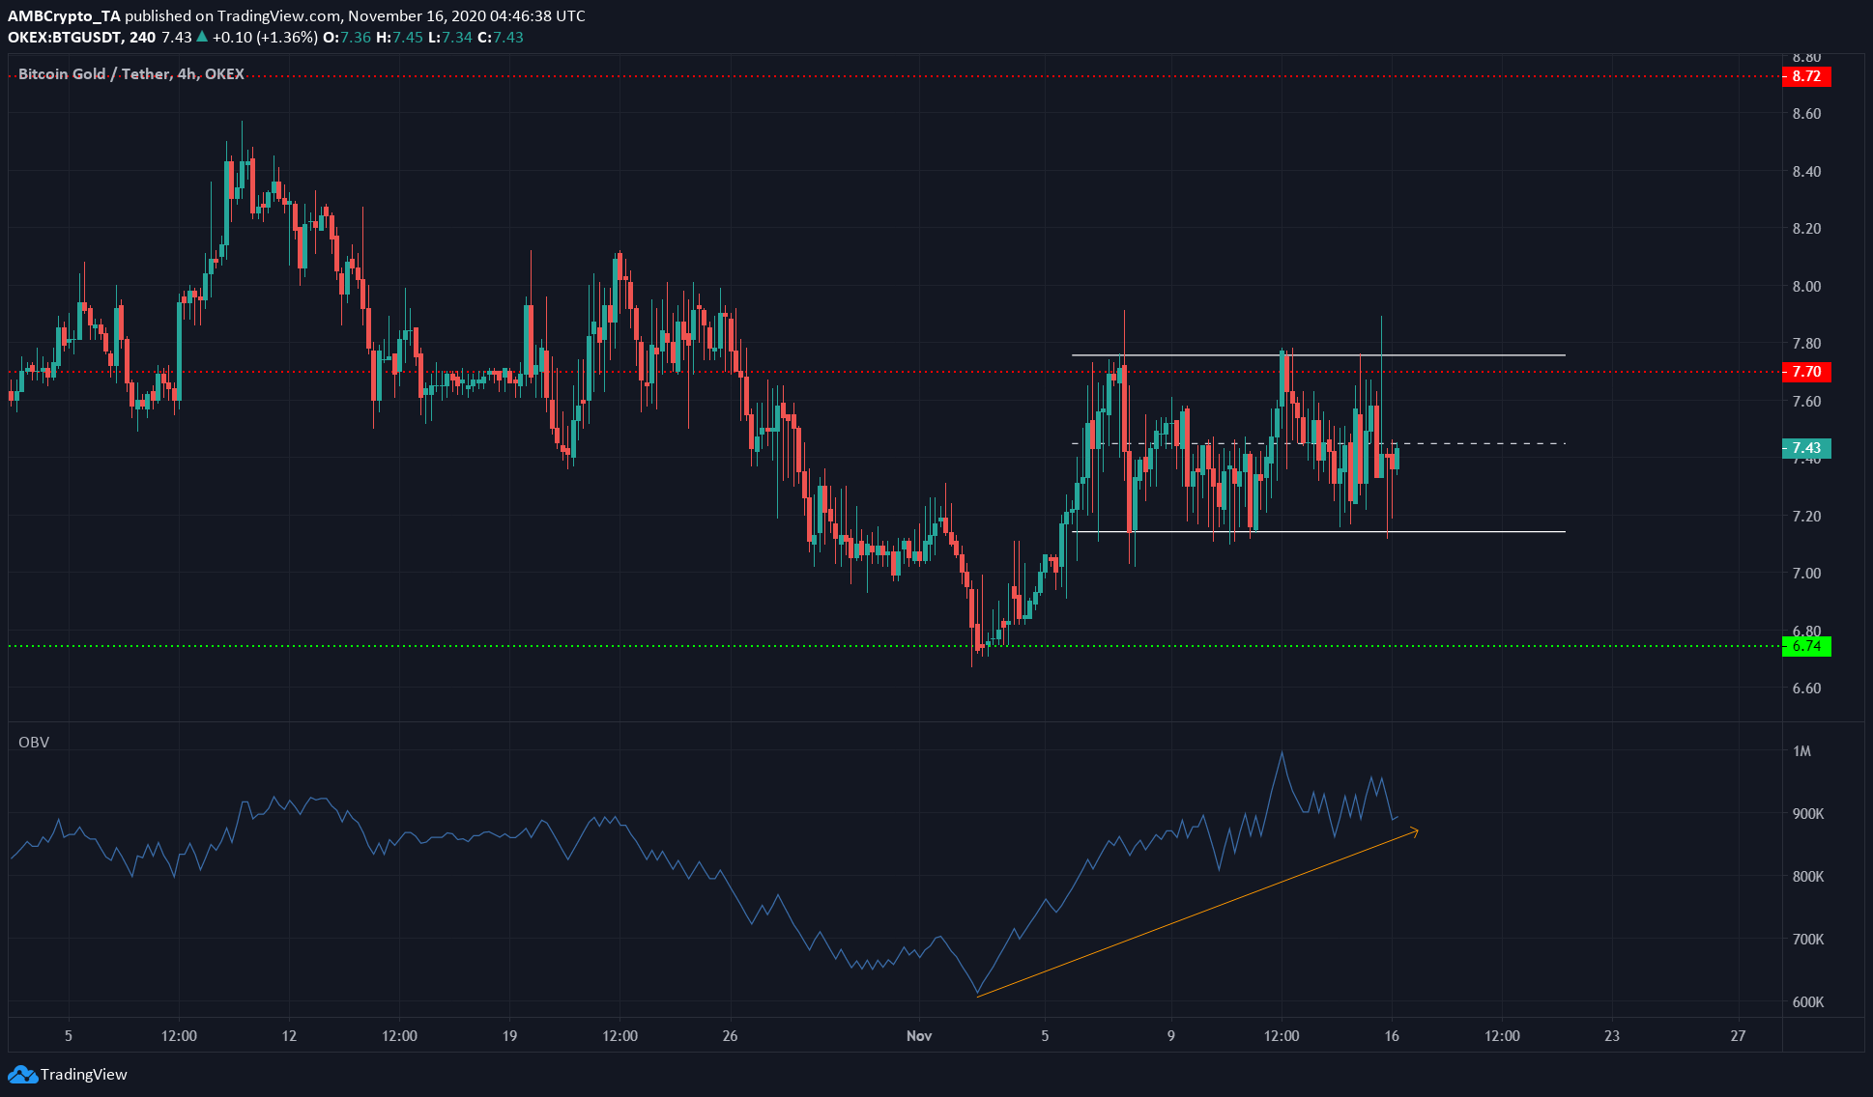
Task: Select the red 7.70 price label
Action: coord(1806,372)
